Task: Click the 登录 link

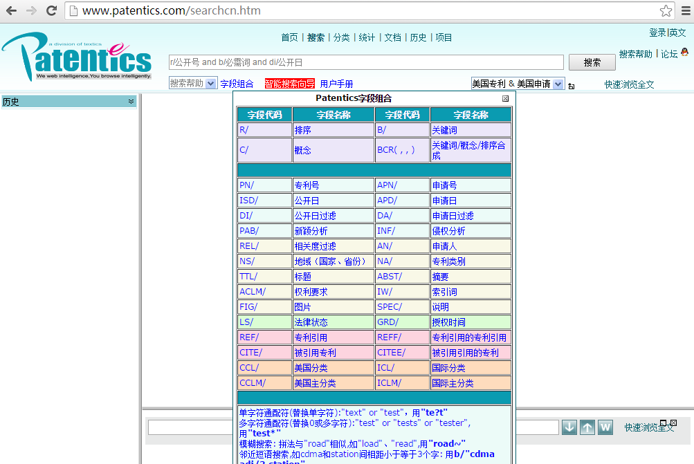Action: coord(658,33)
